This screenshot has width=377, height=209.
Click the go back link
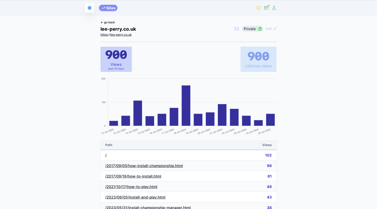pos(108,22)
